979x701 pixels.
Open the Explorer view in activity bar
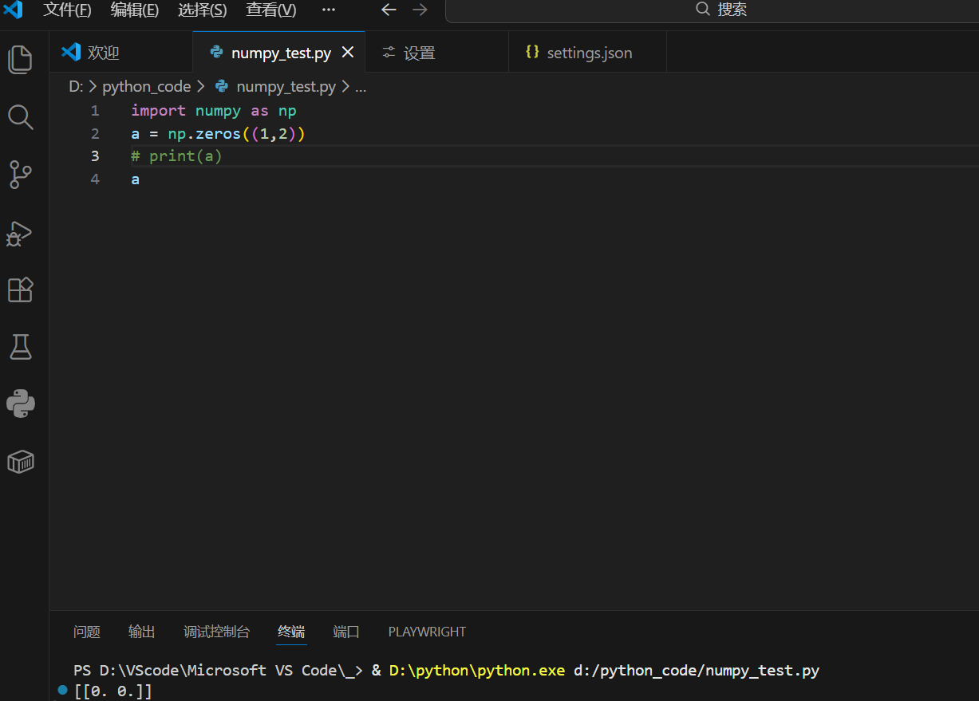point(21,60)
